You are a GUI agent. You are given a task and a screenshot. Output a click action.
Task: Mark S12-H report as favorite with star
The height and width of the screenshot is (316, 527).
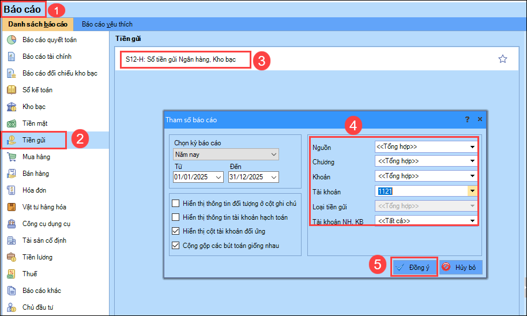[x=502, y=59]
